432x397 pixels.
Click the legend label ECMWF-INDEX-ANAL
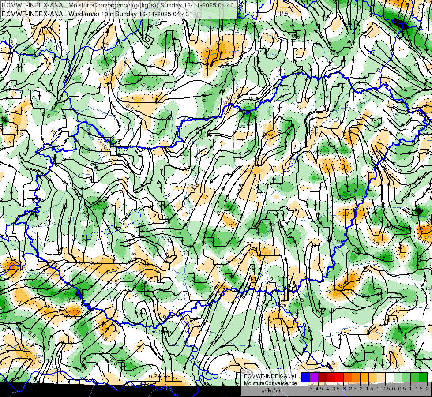tap(270, 376)
